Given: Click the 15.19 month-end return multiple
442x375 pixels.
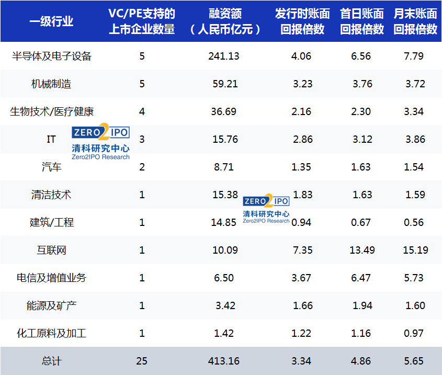Looking at the screenshot, I should click(x=415, y=250).
